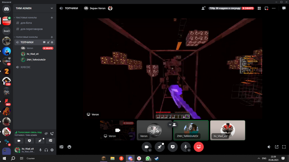Open server icon with 882 badge
The height and width of the screenshot is (162, 289).
click(x=6, y=101)
